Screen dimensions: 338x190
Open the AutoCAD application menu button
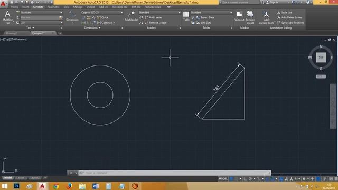point(4,4)
